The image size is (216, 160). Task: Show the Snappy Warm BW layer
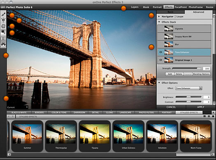[160, 36]
